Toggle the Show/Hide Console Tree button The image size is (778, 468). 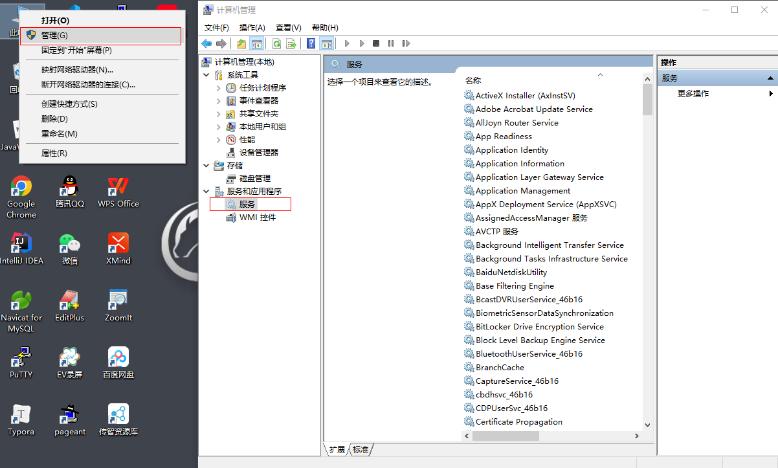[256, 43]
